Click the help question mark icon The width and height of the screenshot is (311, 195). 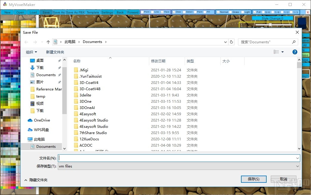295,52
